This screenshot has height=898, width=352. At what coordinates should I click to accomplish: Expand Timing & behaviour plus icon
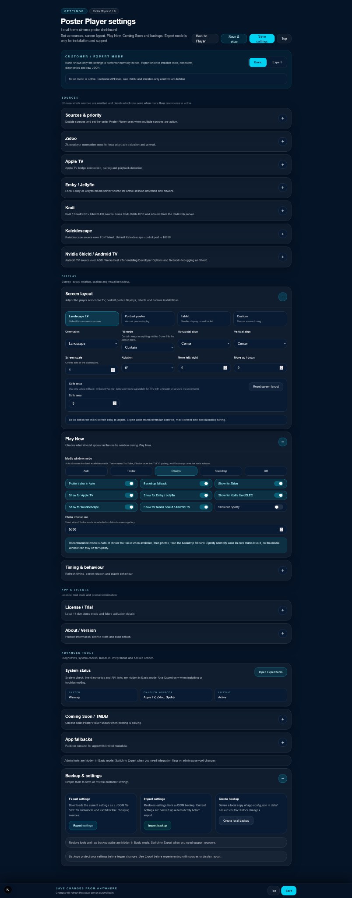[282, 570]
